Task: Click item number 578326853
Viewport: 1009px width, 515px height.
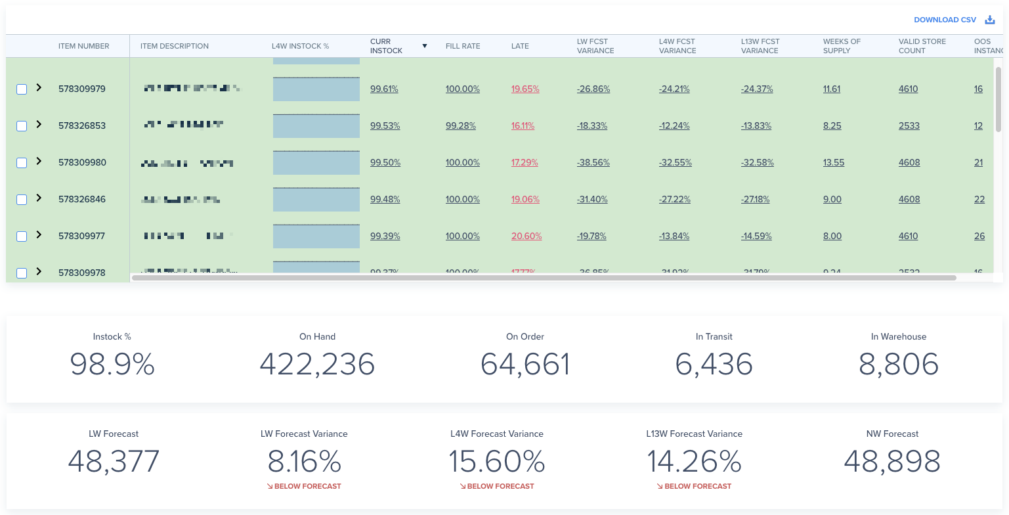Action: click(82, 125)
